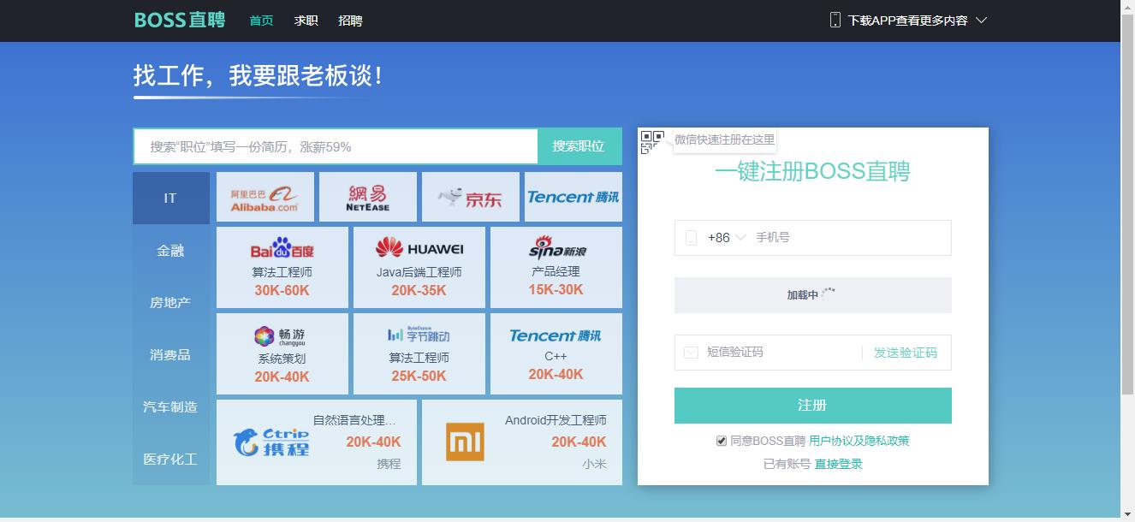Click the 搜索职位 search button
This screenshot has width=1135, height=522.
pyautogui.click(x=579, y=146)
